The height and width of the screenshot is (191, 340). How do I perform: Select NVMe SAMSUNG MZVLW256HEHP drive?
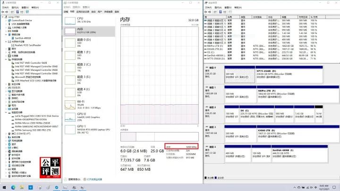(36, 126)
